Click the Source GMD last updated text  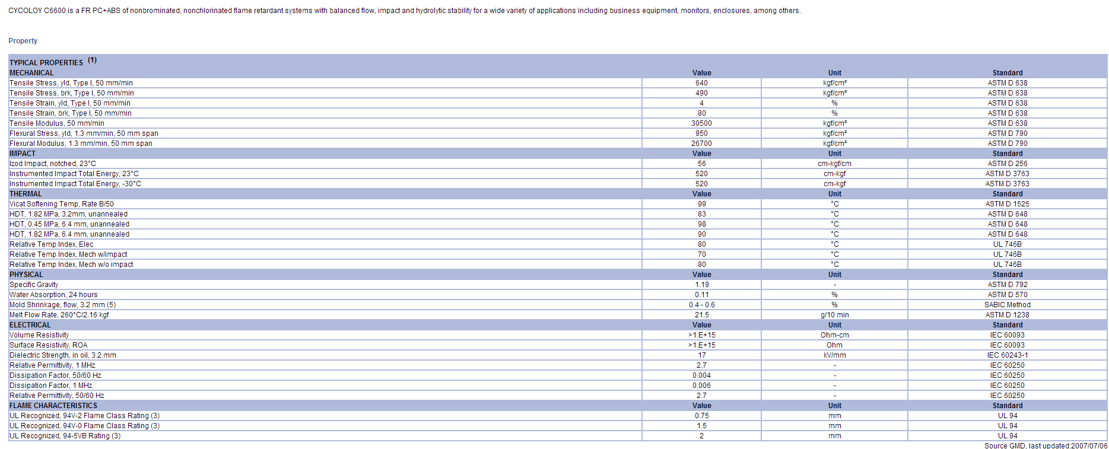pos(1046,445)
